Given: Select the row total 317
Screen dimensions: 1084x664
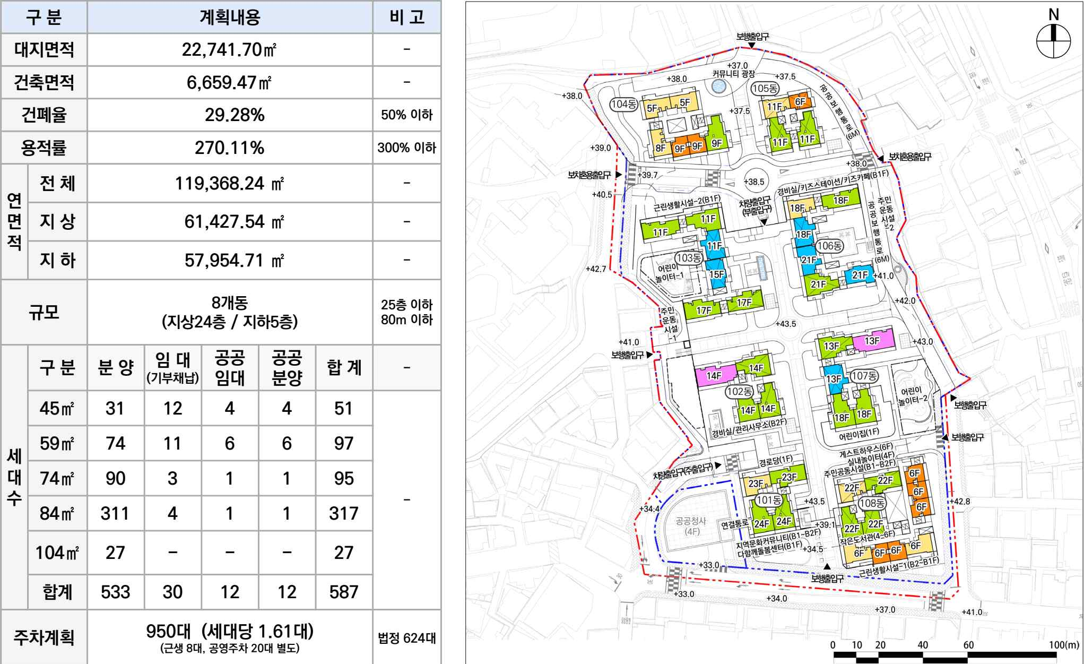Looking at the screenshot, I should [x=344, y=513].
